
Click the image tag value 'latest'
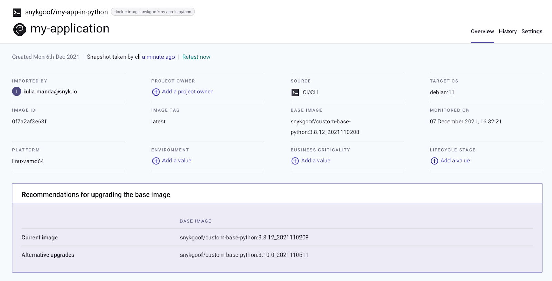(158, 121)
